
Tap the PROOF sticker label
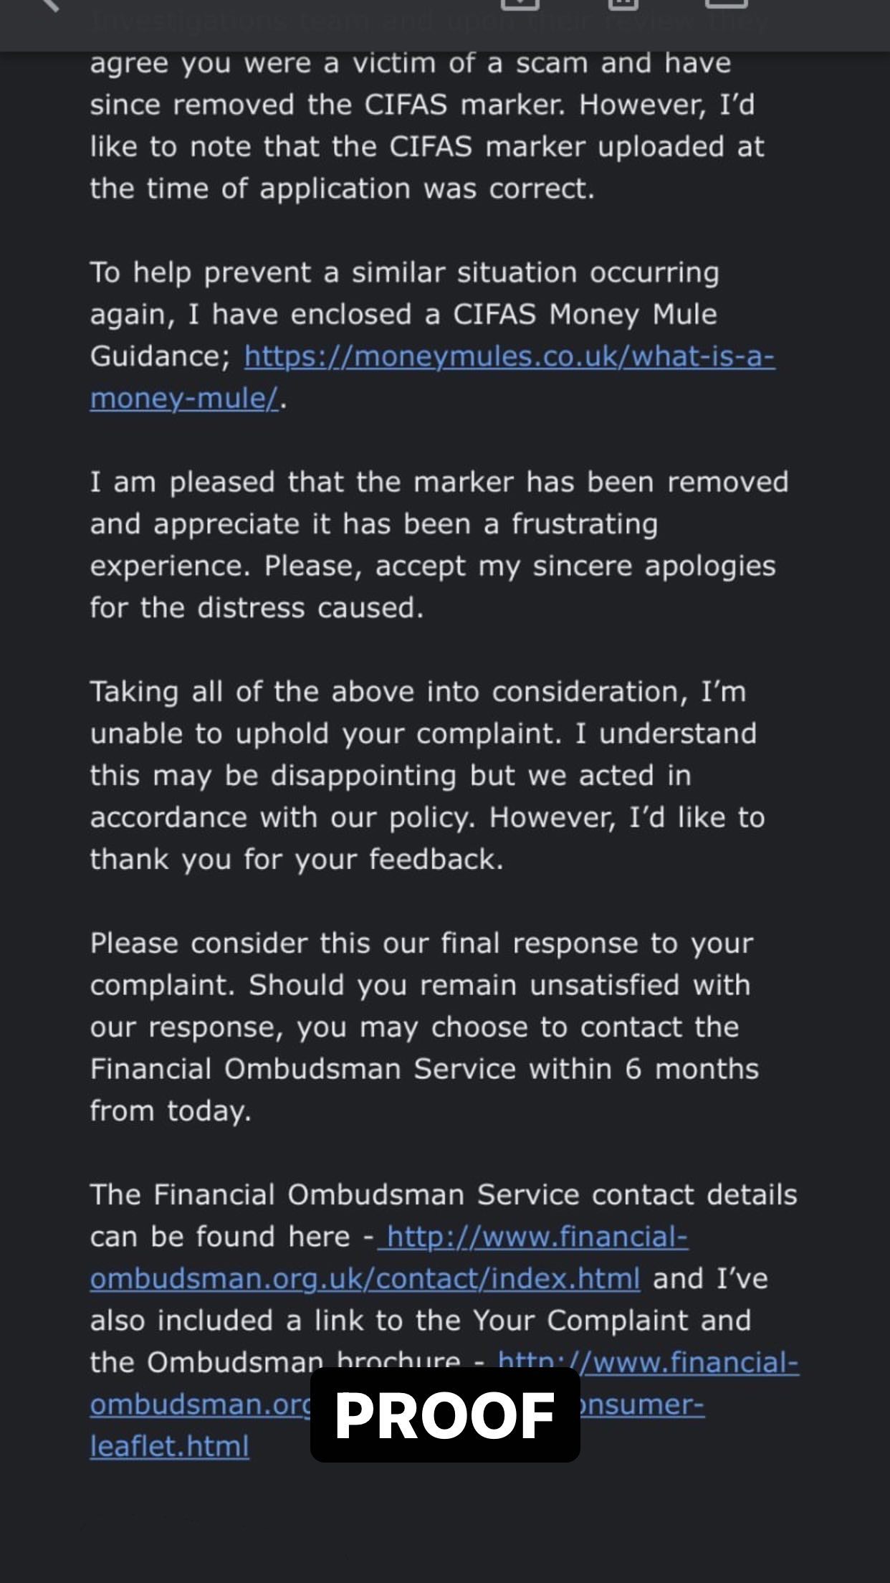[x=445, y=1416]
